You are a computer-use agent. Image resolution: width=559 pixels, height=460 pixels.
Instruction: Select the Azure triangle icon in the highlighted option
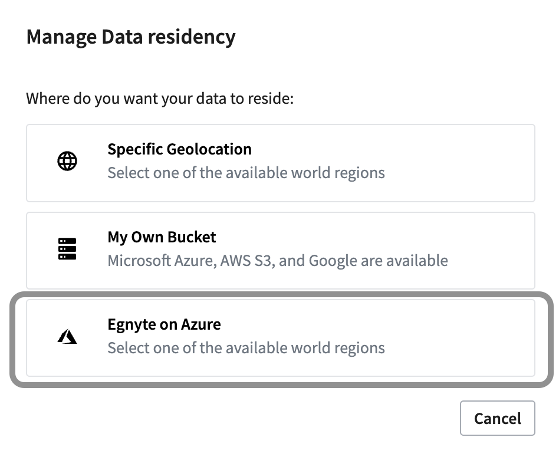(67, 336)
